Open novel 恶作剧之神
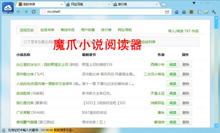Screen dimensions: 220x133 25,74
